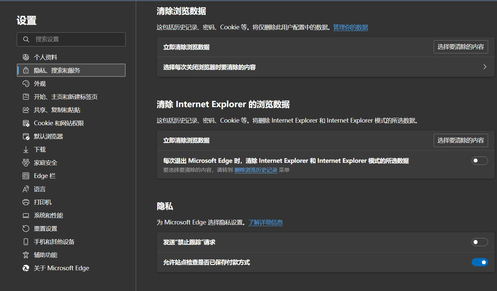Open Cookie 和网站权限 settings
Viewport: 497px width, 291px height.
(71, 123)
